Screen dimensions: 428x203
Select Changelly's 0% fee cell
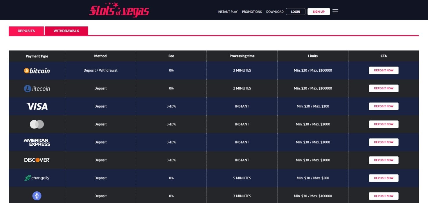171,178
